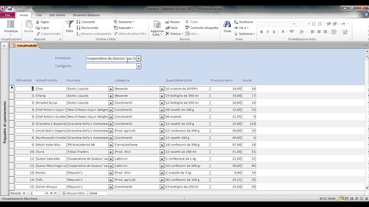This screenshot has height=207, width=369.
Task: Open Categoria dropdown in Chang row
Action: pos(162,96)
